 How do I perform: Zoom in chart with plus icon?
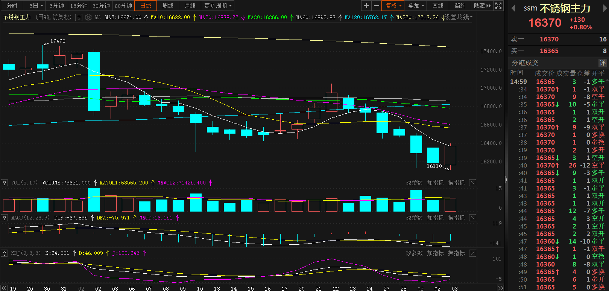point(366,6)
